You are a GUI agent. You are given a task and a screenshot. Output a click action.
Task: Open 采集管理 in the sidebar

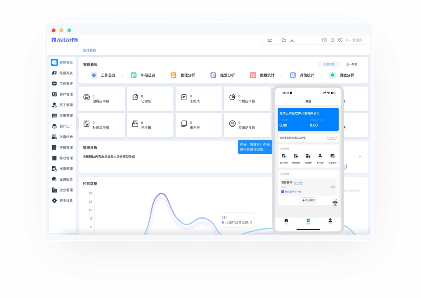[x=62, y=116]
